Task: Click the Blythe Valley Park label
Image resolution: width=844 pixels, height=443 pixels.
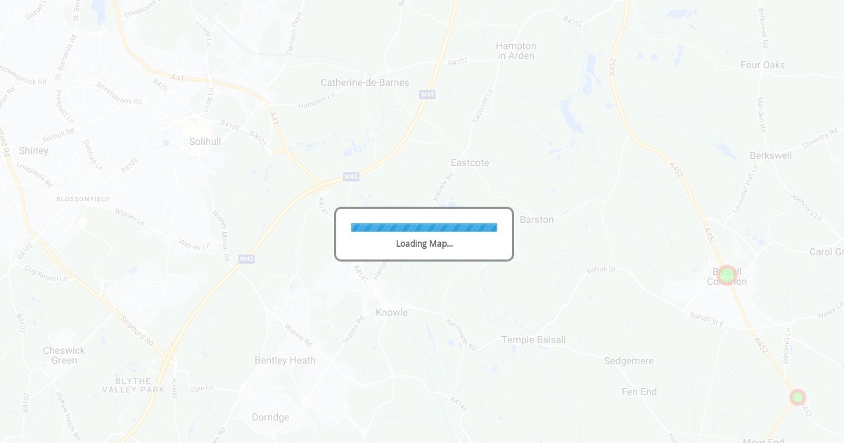Action: click(134, 385)
